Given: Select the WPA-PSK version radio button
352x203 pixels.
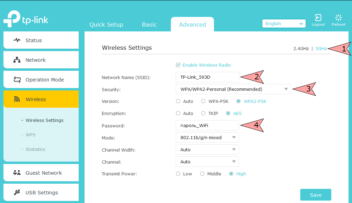Looking at the screenshot, I should [203, 101].
